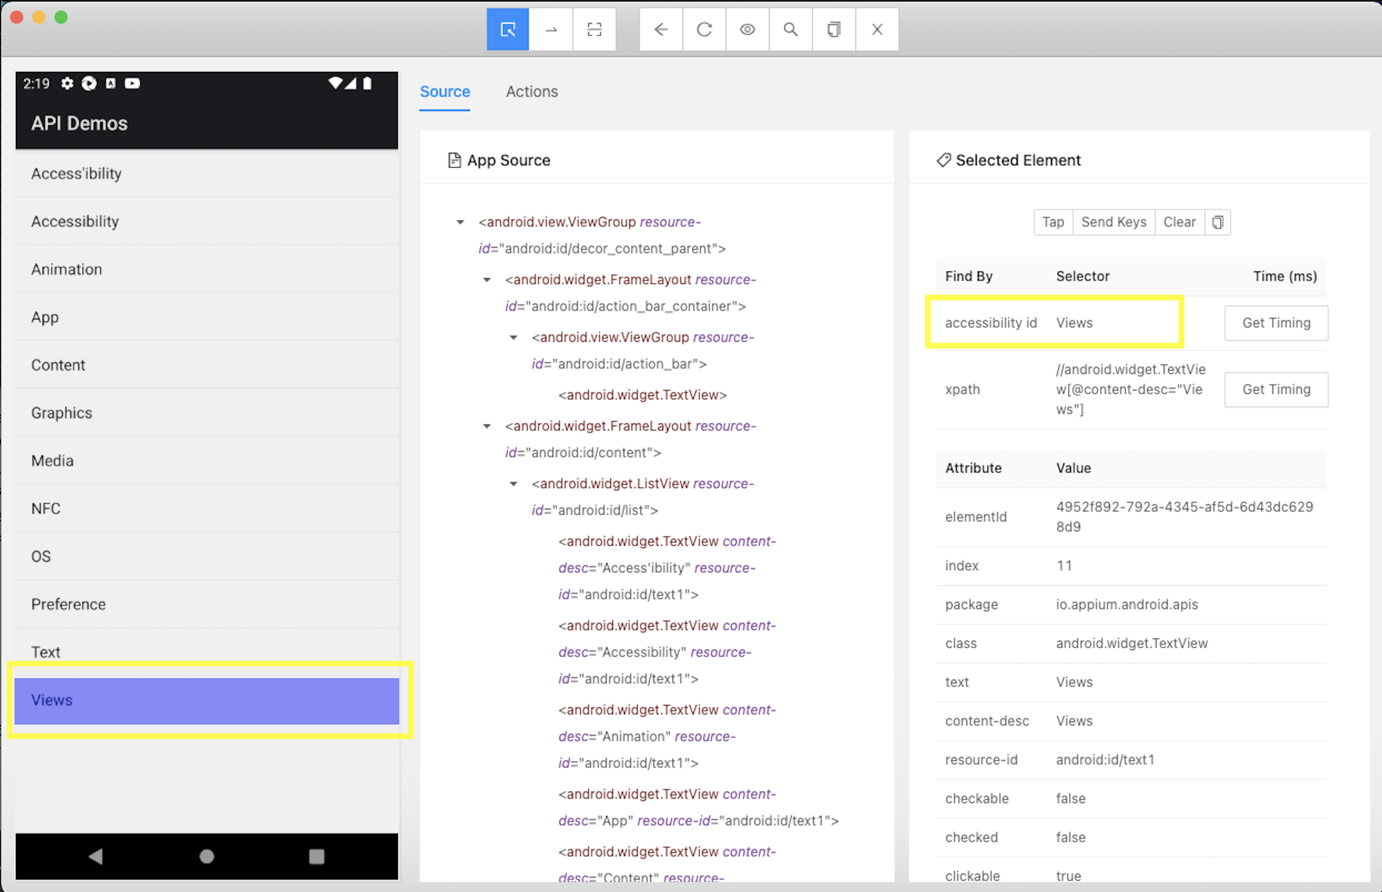Switch to Swipe By Coordinates mode

[551, 29]
